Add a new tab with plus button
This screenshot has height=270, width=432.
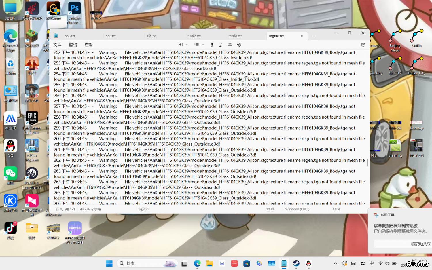coord(314,36)
